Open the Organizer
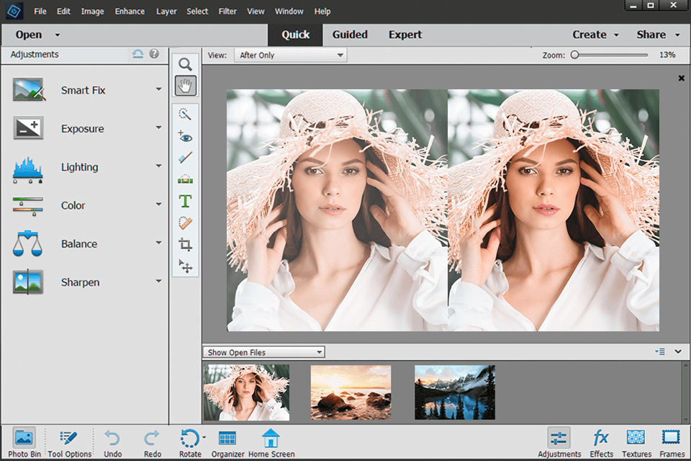 coord(227,442)
